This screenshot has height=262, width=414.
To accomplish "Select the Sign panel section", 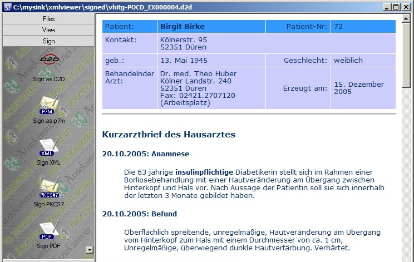I will [48, 41].
